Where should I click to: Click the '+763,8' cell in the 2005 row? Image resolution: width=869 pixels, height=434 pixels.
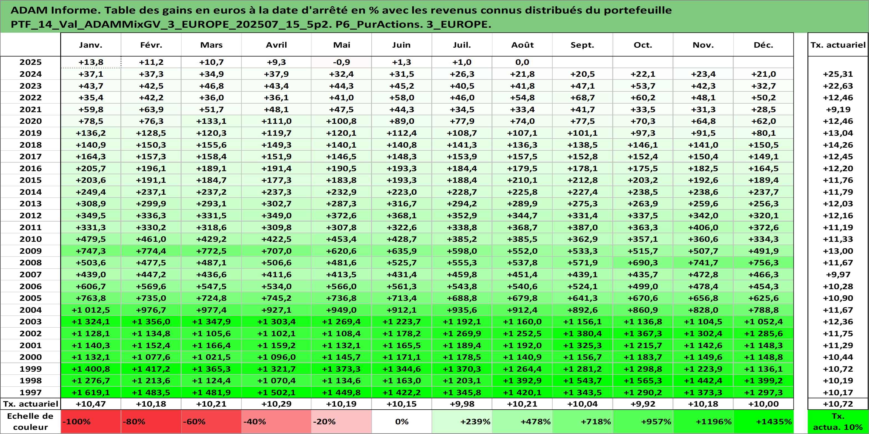[91, 298]
